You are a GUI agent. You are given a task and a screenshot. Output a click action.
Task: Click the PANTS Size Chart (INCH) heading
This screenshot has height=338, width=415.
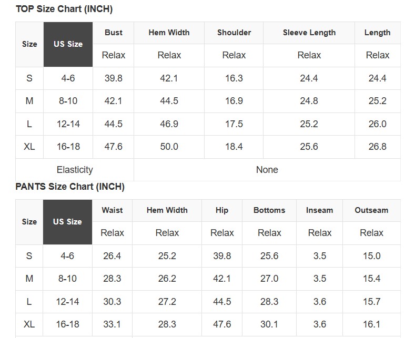click(x=70, y=187)
